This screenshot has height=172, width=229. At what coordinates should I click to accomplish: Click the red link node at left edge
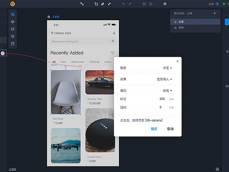point(3,53)
